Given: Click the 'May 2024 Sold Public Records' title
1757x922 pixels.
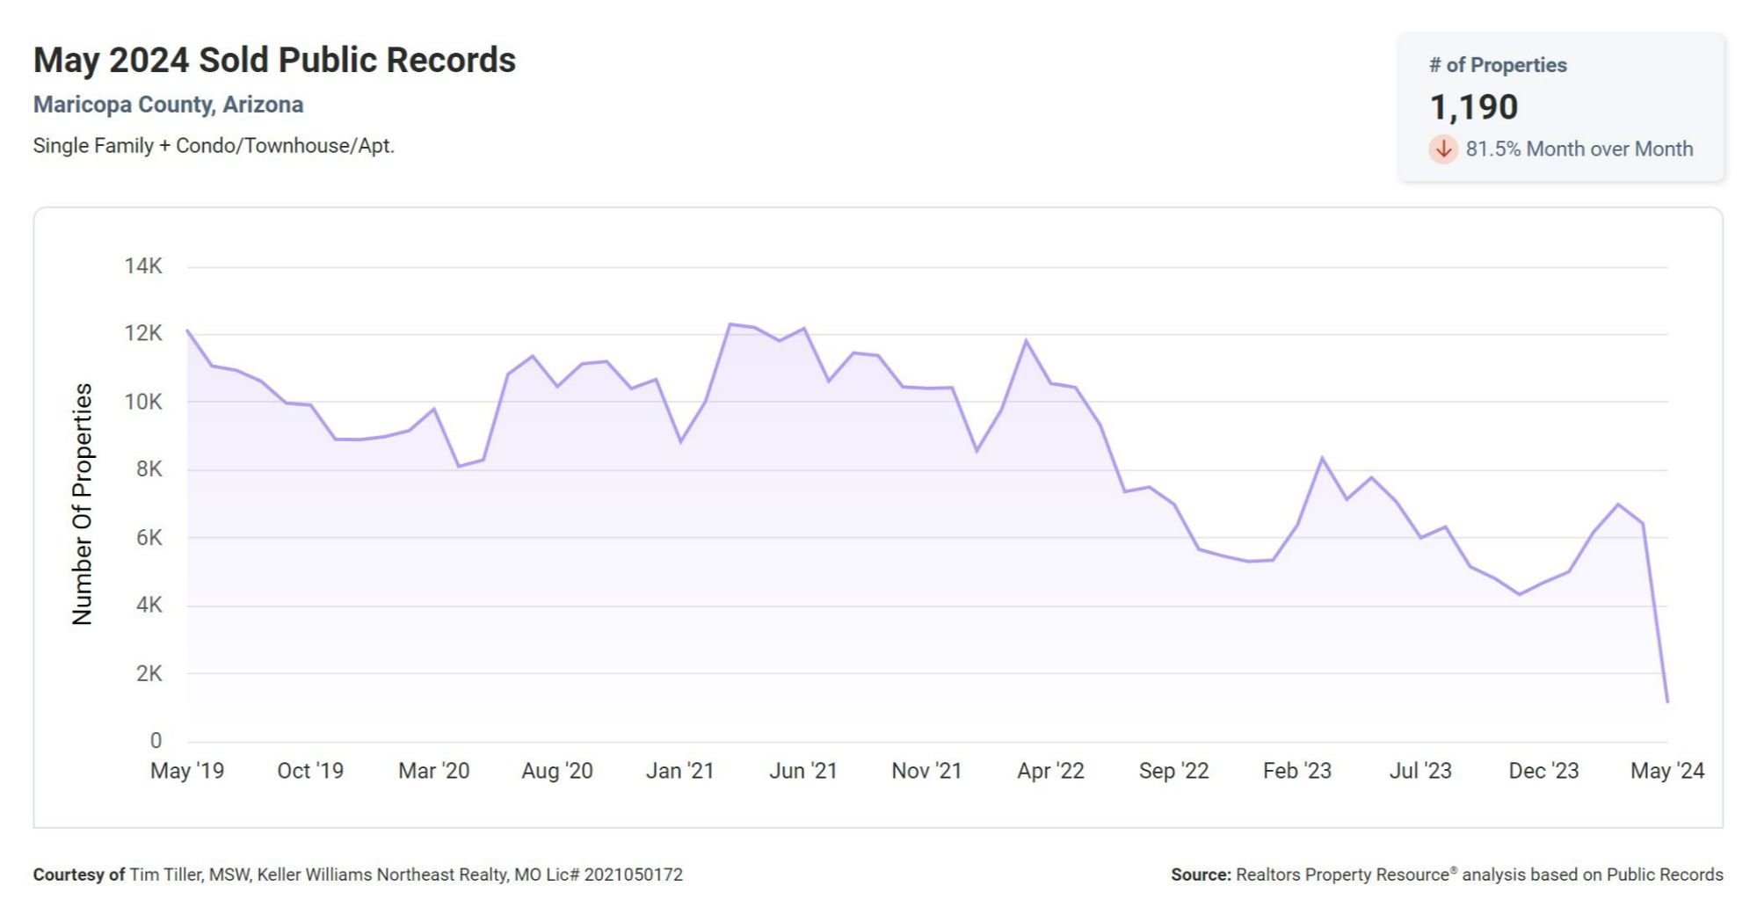Looking at the screenshot, I should (x=274, y=61).
